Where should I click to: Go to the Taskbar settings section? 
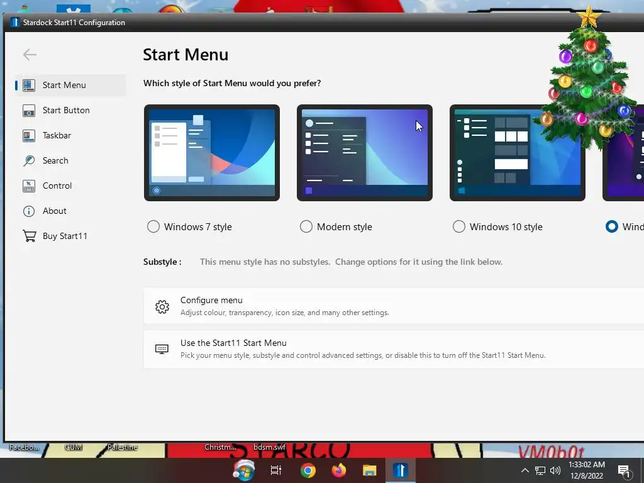(70, 136)
